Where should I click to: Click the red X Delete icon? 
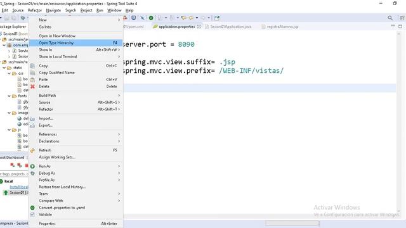click(32, 87)
